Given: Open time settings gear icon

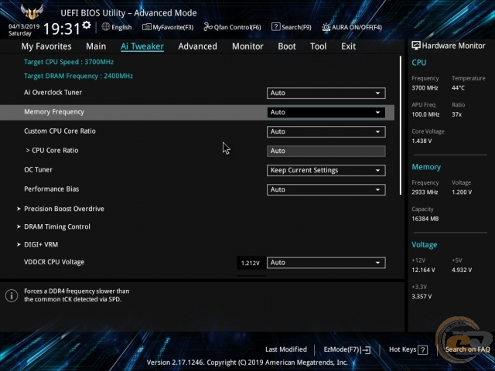Looking at the screenshot, I should pos(87,25).
